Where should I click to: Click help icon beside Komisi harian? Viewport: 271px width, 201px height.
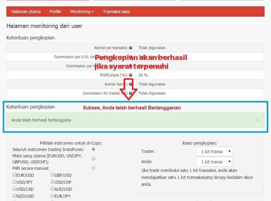(131, 84)
